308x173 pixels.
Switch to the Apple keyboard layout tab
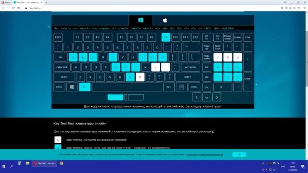pos(165,20)
